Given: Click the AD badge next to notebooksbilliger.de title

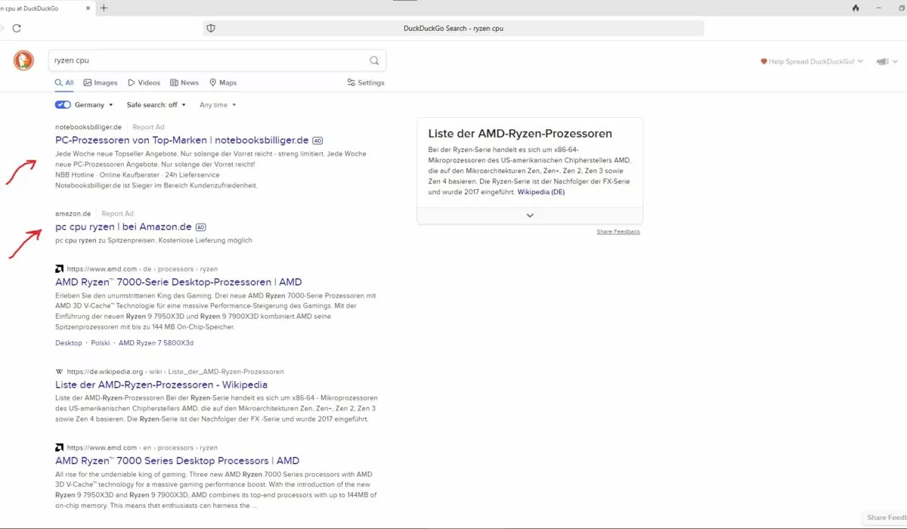Looking at the screenshot, I should (x=317, y=141).
